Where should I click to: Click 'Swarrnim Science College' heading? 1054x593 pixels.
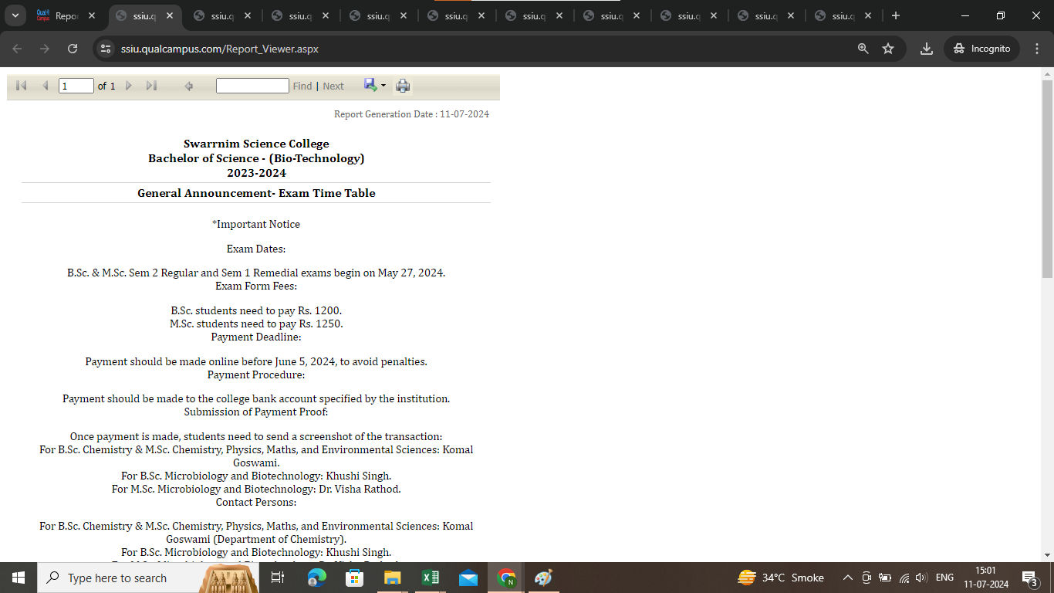point(256,144)
